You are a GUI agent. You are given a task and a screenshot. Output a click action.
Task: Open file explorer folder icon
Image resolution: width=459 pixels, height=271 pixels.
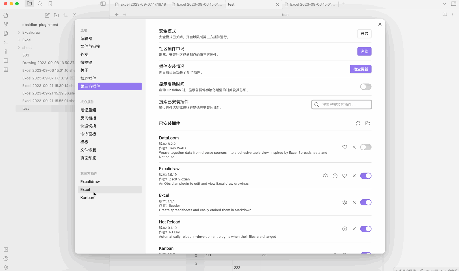pos(29,4)
